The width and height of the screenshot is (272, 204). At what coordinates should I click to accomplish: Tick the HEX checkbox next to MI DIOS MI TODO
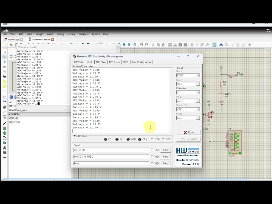(x=152, y=157)
